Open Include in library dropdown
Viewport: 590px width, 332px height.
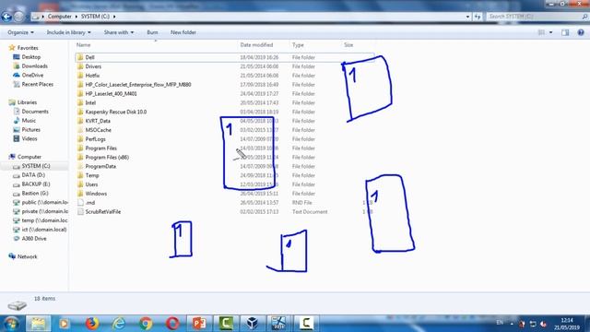[x=68, y=32]
